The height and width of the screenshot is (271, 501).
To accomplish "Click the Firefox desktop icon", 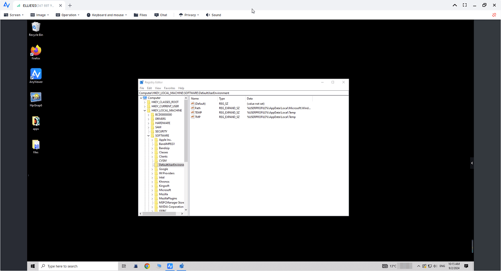I will click(36, 51).
